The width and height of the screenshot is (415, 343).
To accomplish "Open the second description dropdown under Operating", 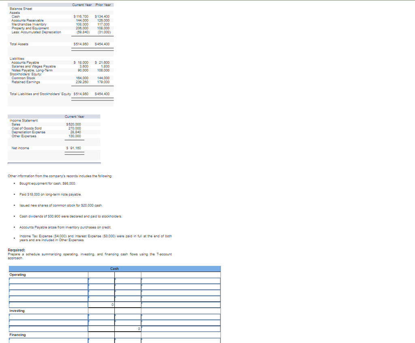I will (x=49, y=286).
